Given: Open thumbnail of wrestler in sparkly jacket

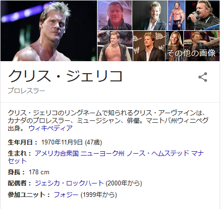Looking at the screenshot, I should [115, 46].
